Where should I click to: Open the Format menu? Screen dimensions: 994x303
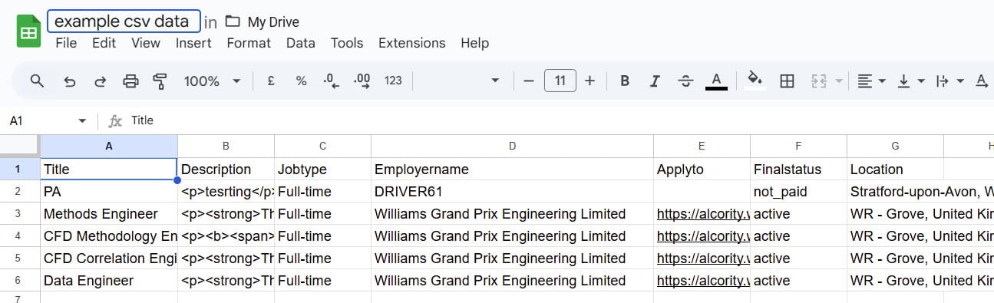click(249, 43)
